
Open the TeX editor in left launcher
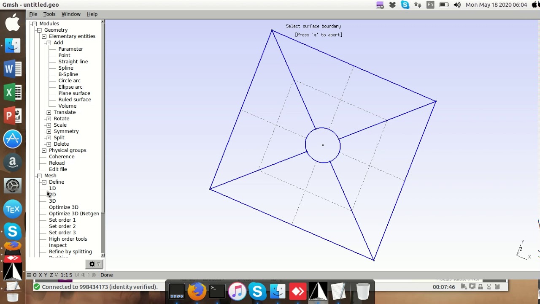[x=13, y=209]
